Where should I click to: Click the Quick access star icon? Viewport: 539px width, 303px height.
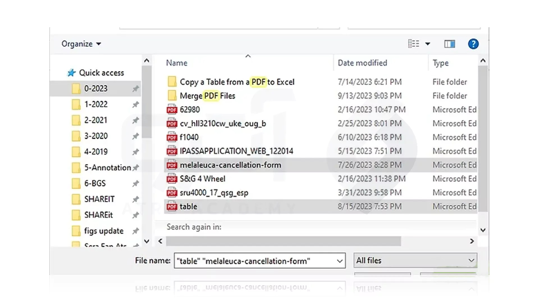point(71,73)
